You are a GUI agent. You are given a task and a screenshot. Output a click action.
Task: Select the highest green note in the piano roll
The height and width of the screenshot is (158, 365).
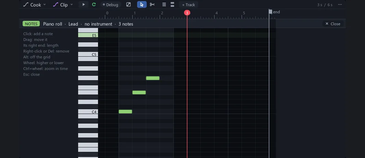153,78
